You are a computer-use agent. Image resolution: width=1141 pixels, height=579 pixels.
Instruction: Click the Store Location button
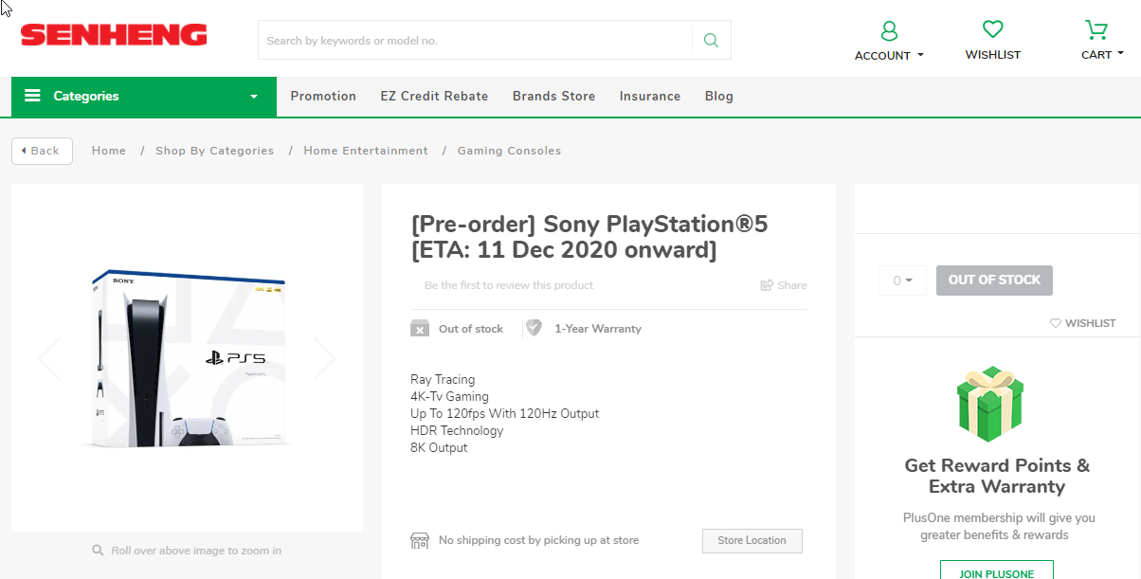click(752, 541)
